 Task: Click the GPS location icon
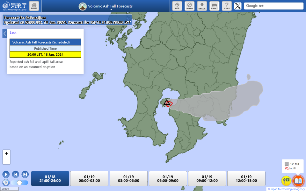point(177,6)
